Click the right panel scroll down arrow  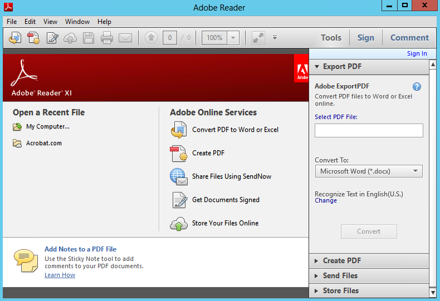433,293
